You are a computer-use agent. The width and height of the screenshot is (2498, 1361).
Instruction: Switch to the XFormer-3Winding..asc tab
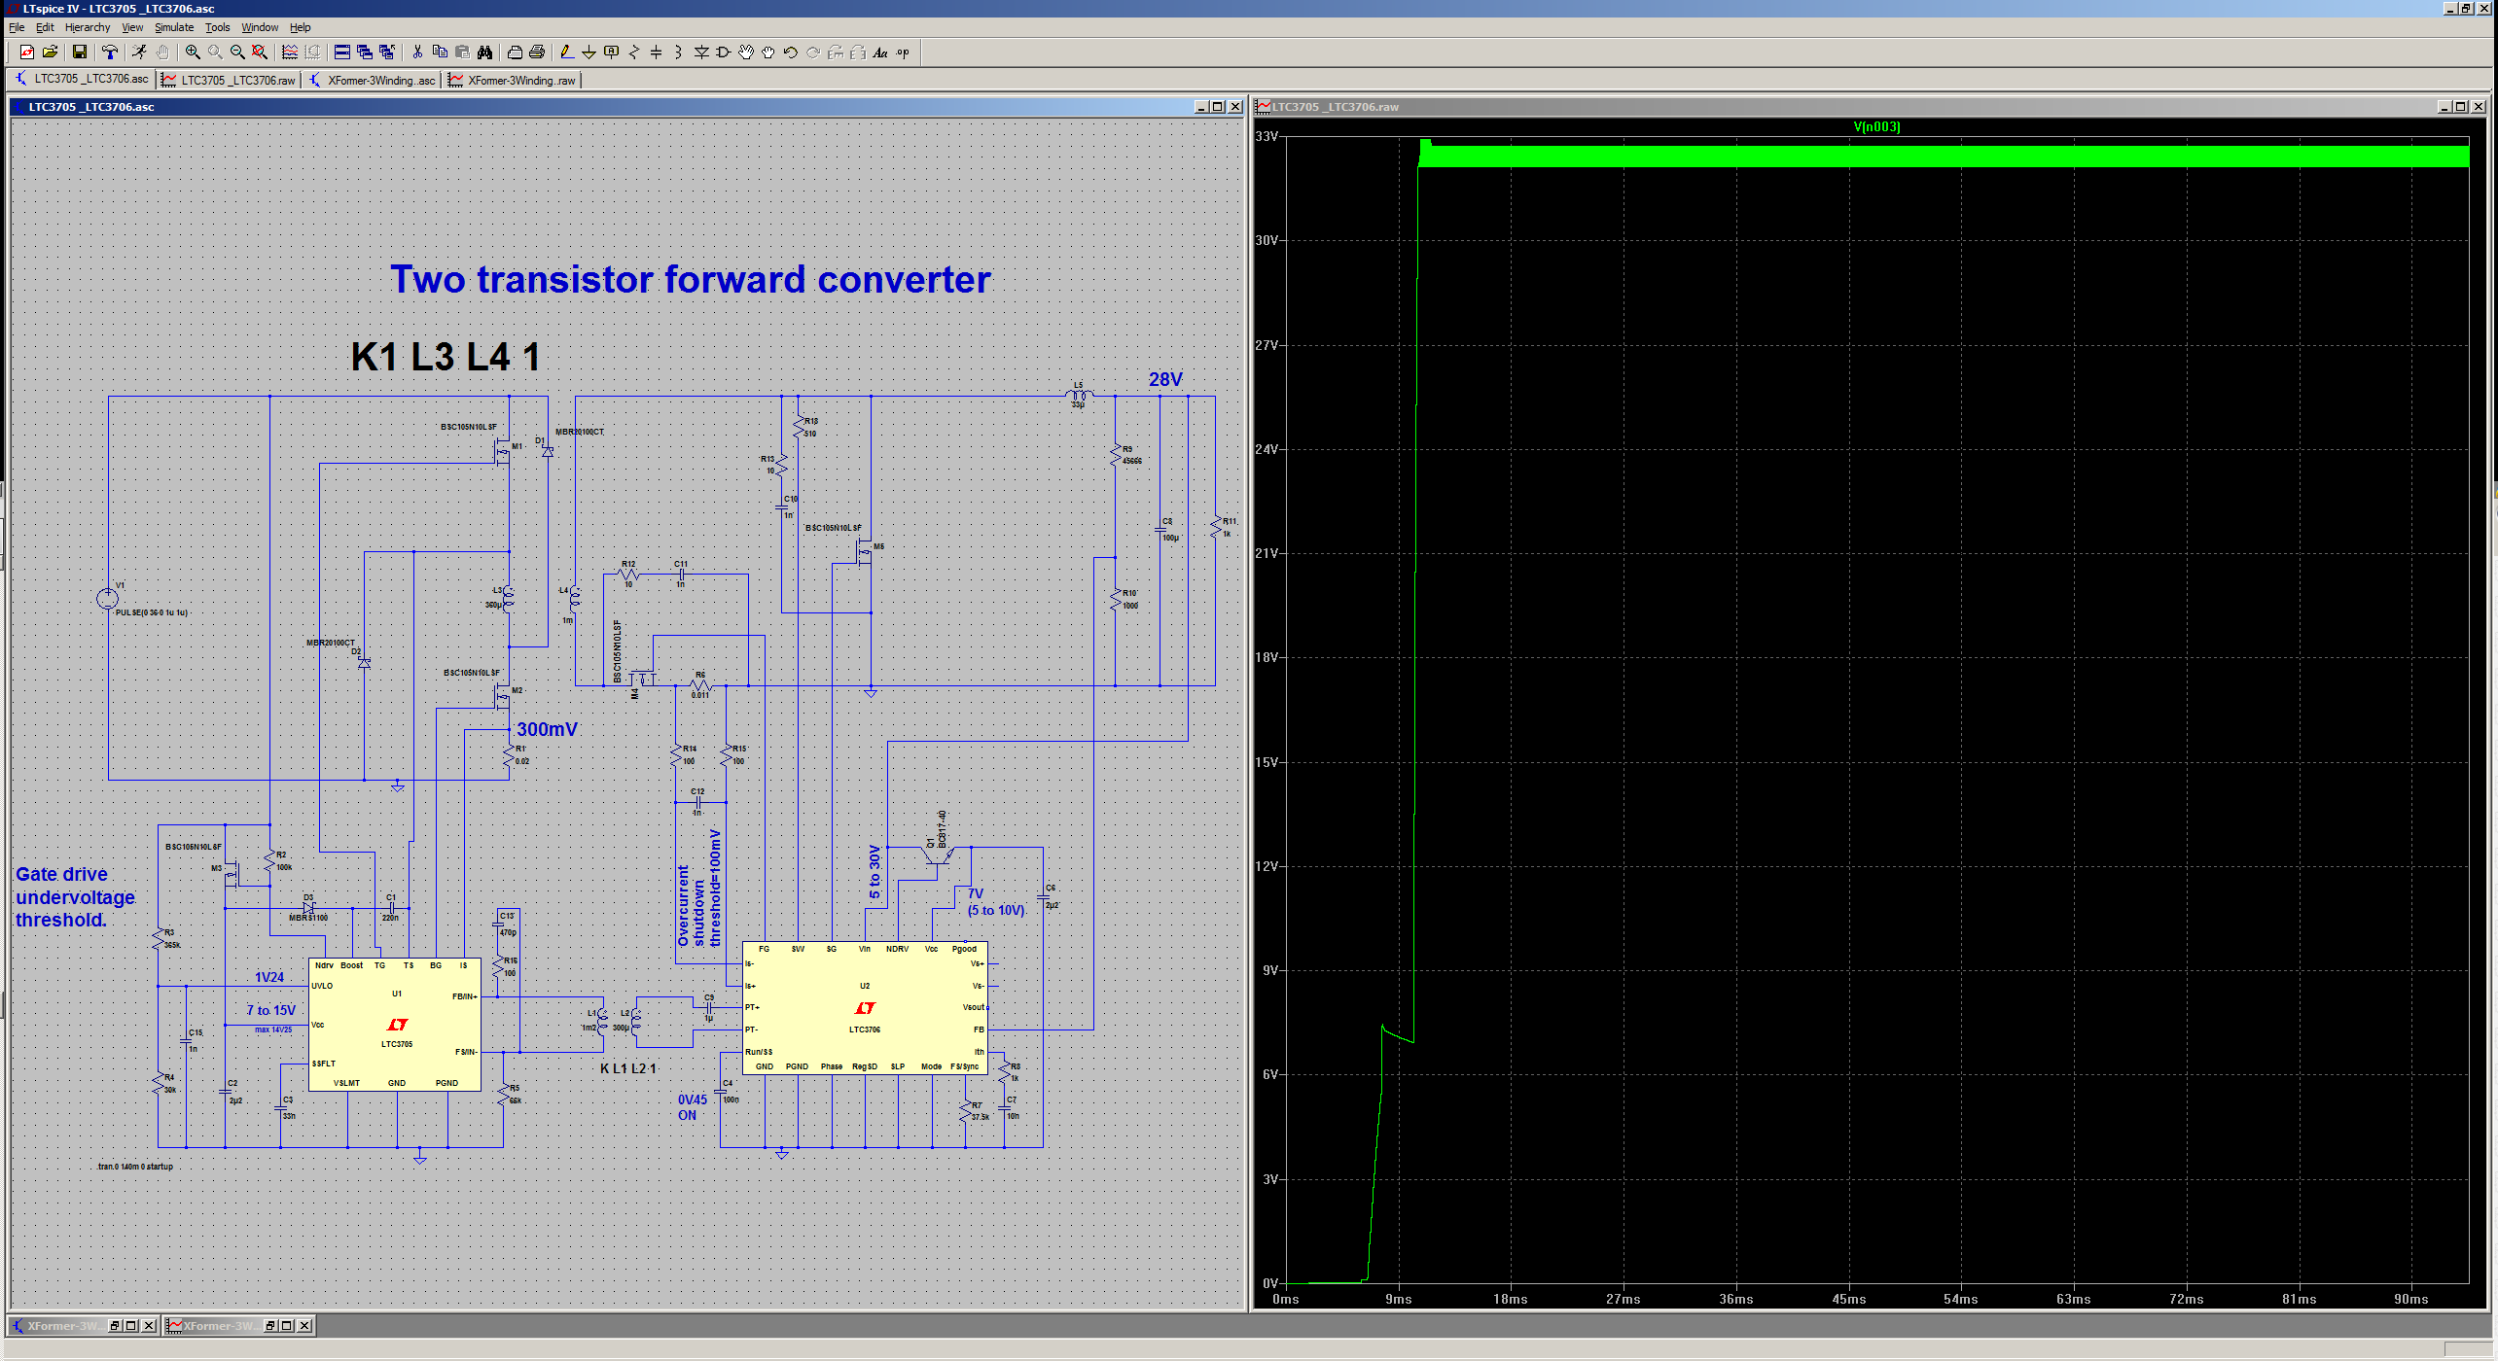click(372, 80)
